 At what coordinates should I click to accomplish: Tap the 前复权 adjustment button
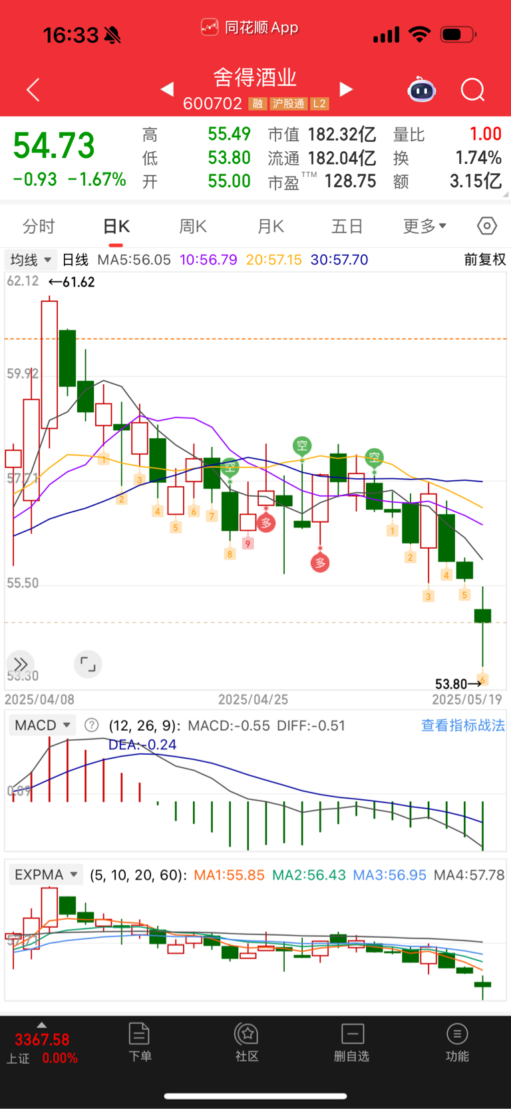[x=485, y=260]
